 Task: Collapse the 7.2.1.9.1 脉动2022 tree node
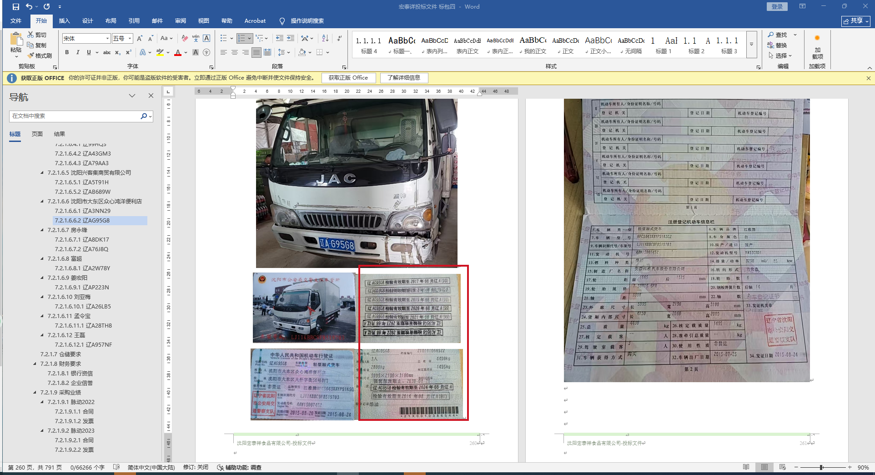[x=42, y=402]
